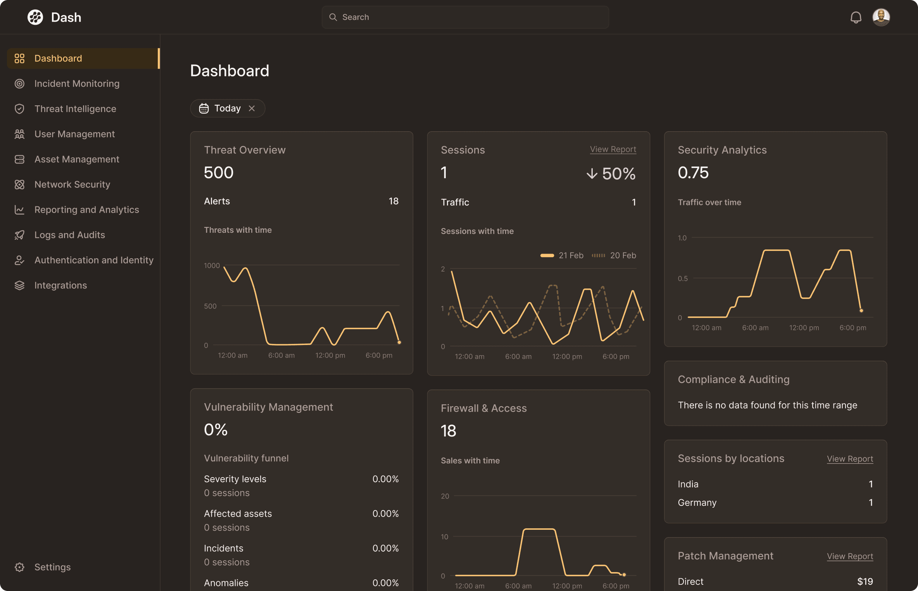
Task: Open Logs and Audits
Action: (69, 235)
